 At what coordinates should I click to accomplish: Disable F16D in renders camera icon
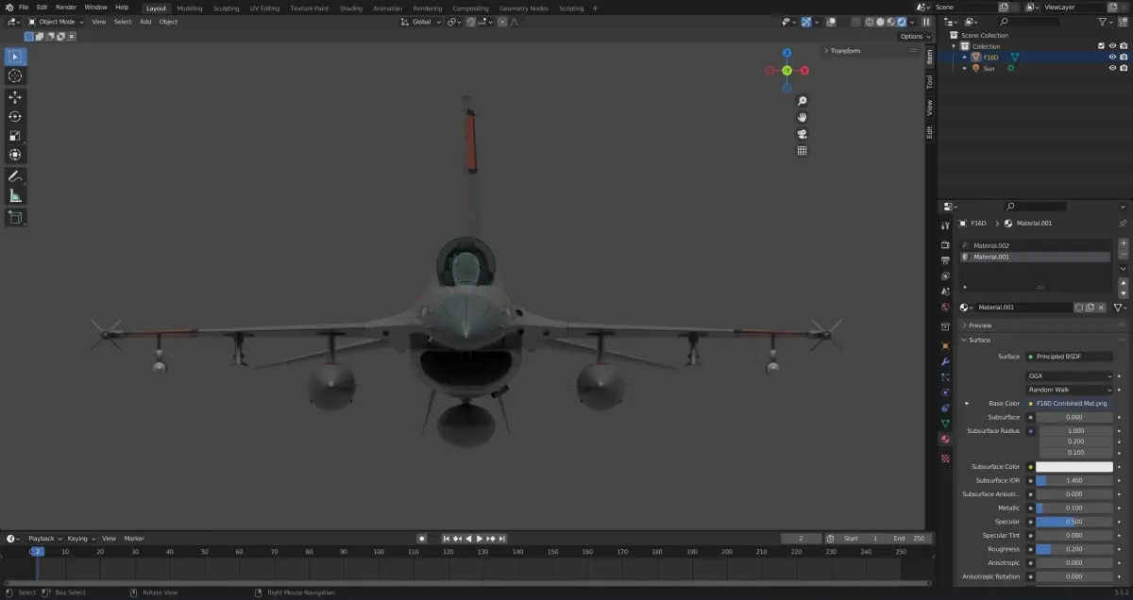point(1124,57)
